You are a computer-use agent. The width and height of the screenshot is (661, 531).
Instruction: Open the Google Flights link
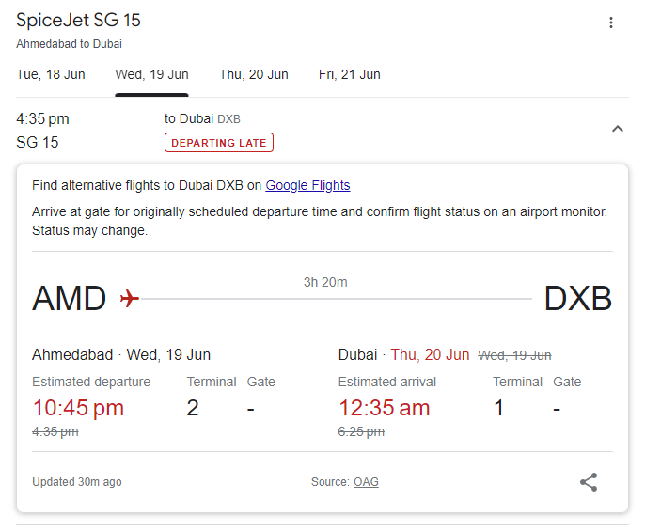[x=307, y=185]
